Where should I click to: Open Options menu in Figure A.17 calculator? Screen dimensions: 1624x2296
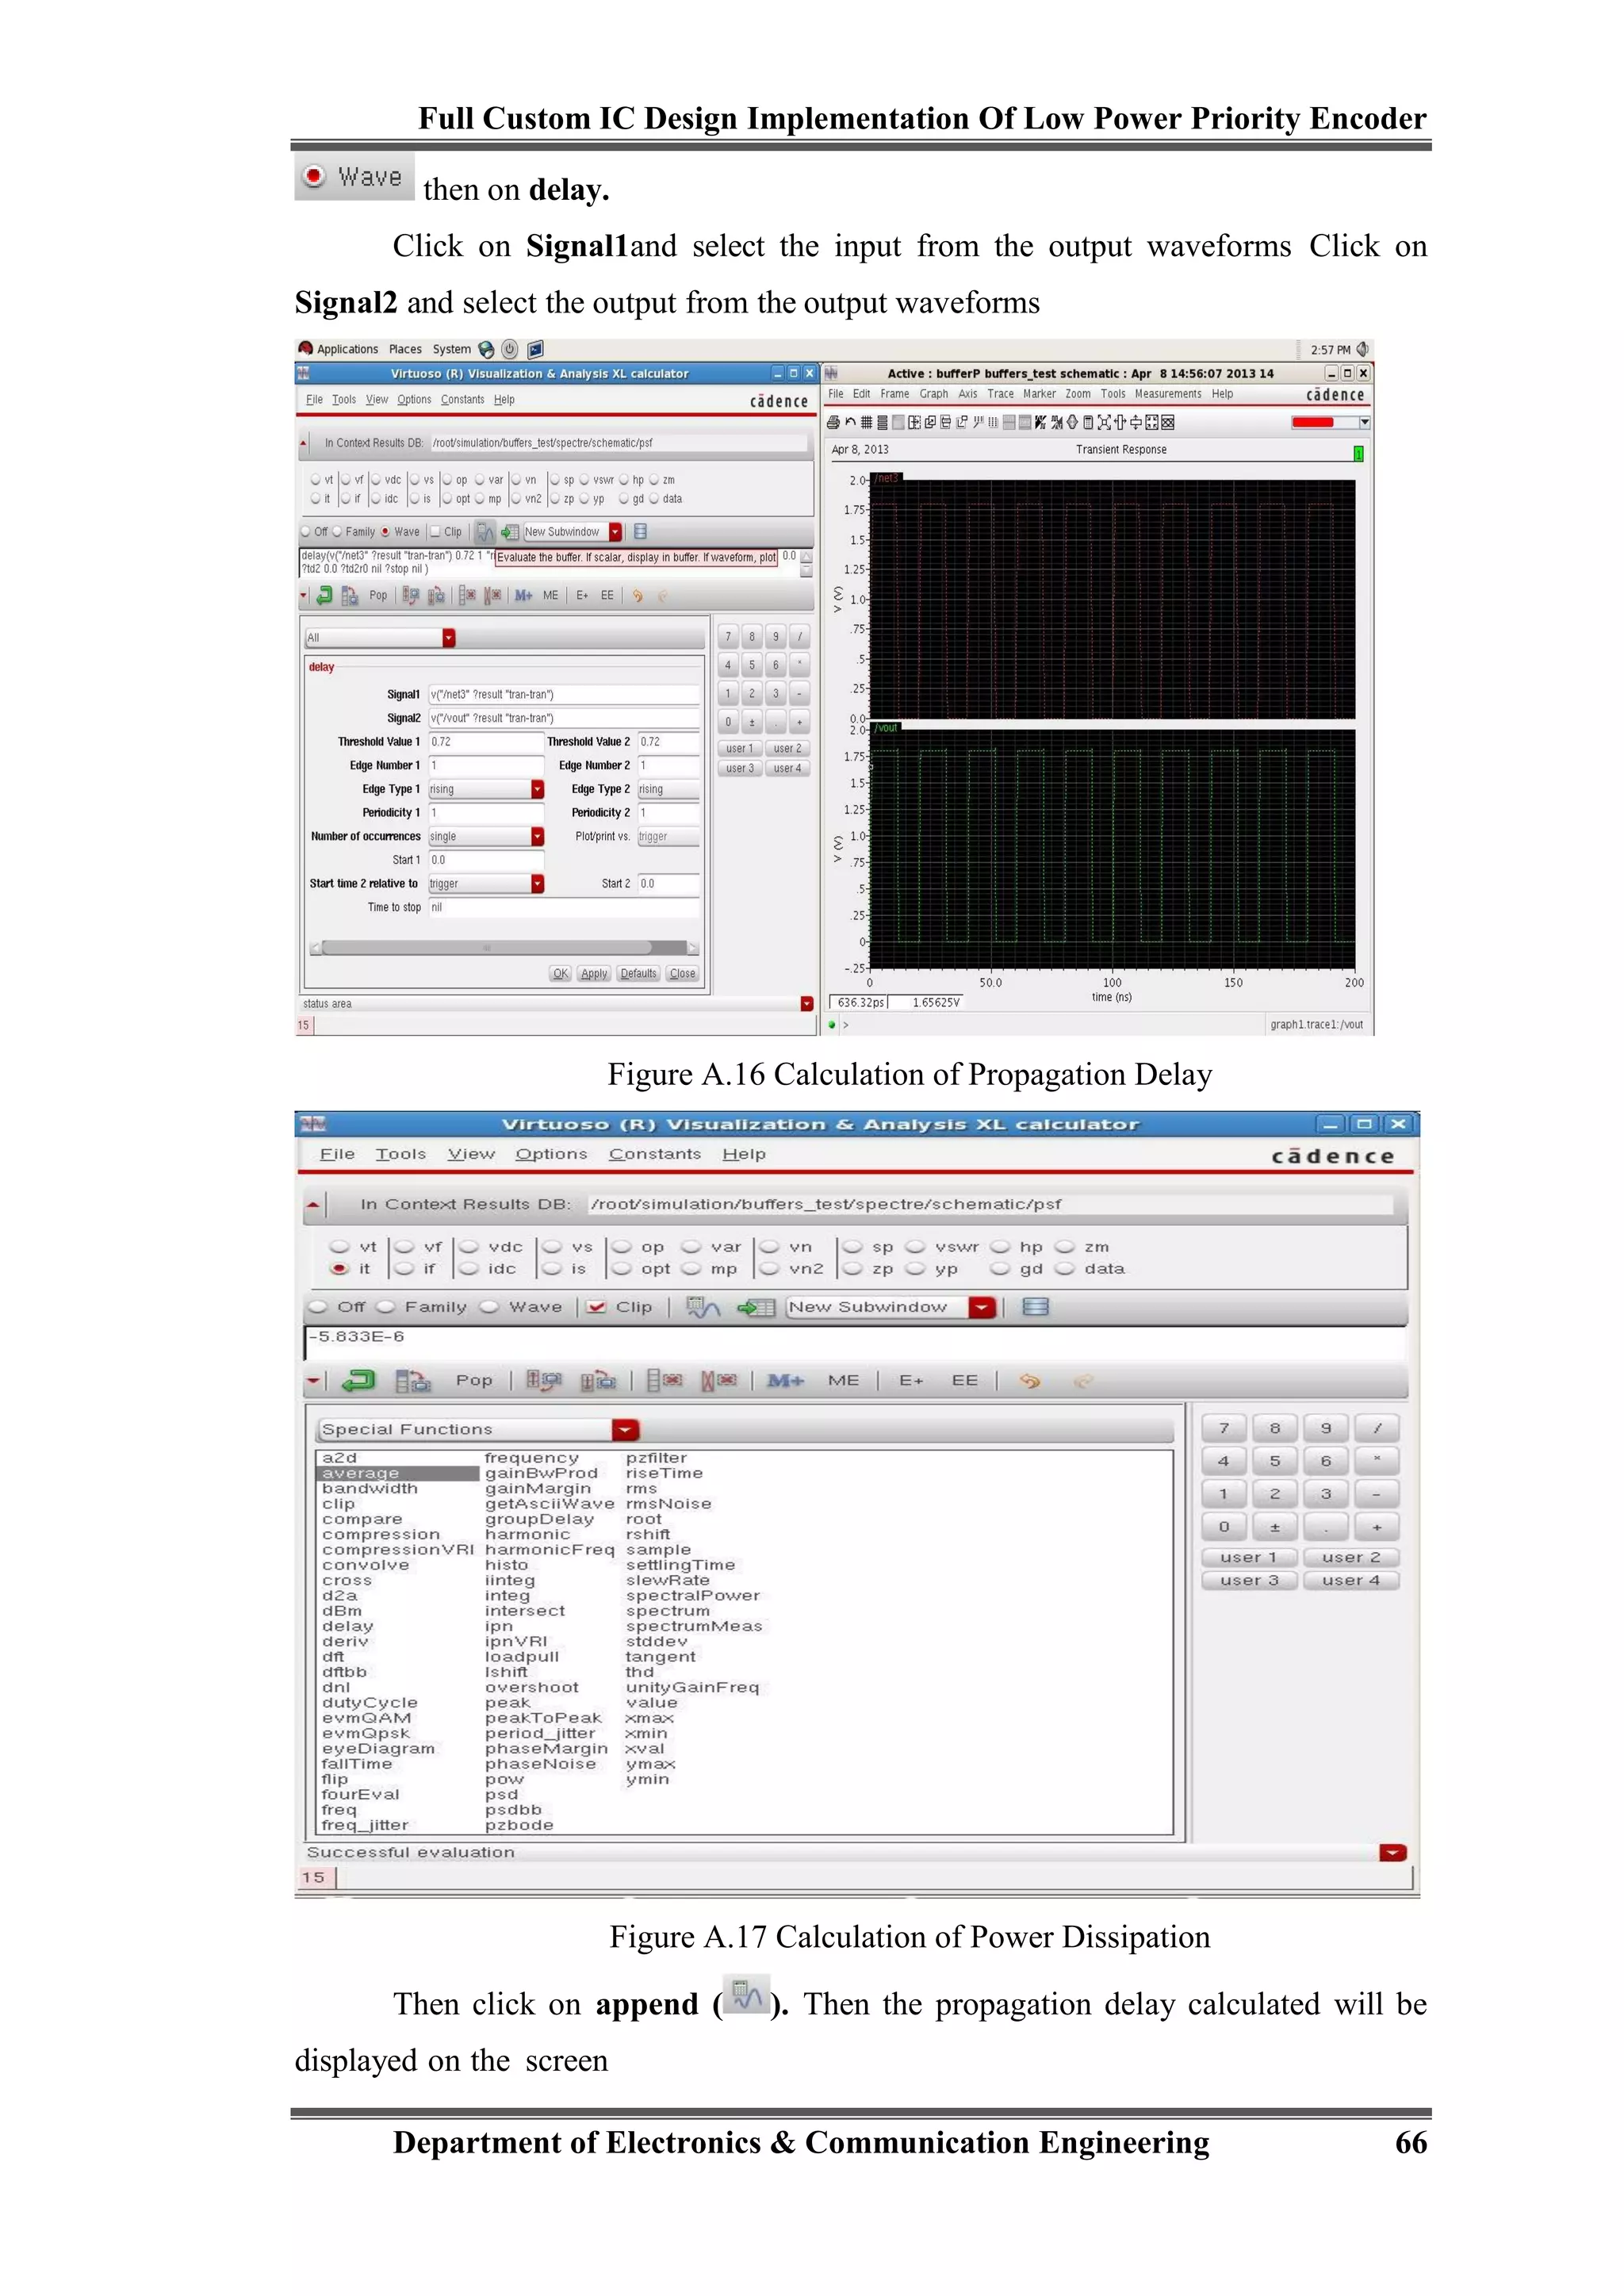(551, 1154)
